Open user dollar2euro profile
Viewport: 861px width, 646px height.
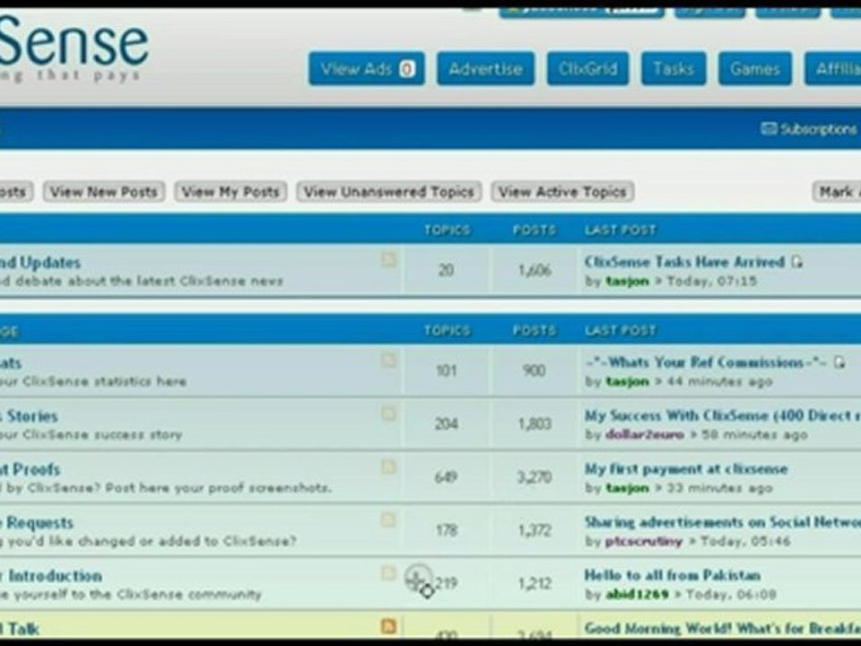click(645, 434)
